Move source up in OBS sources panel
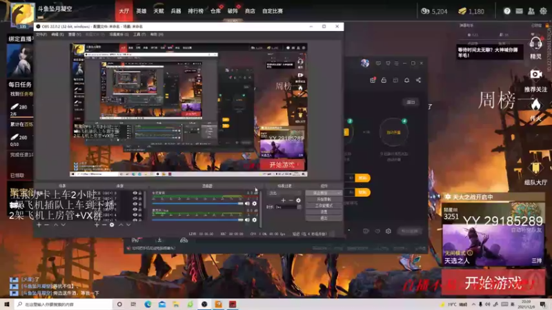552x310 pixels. point(121,225)
